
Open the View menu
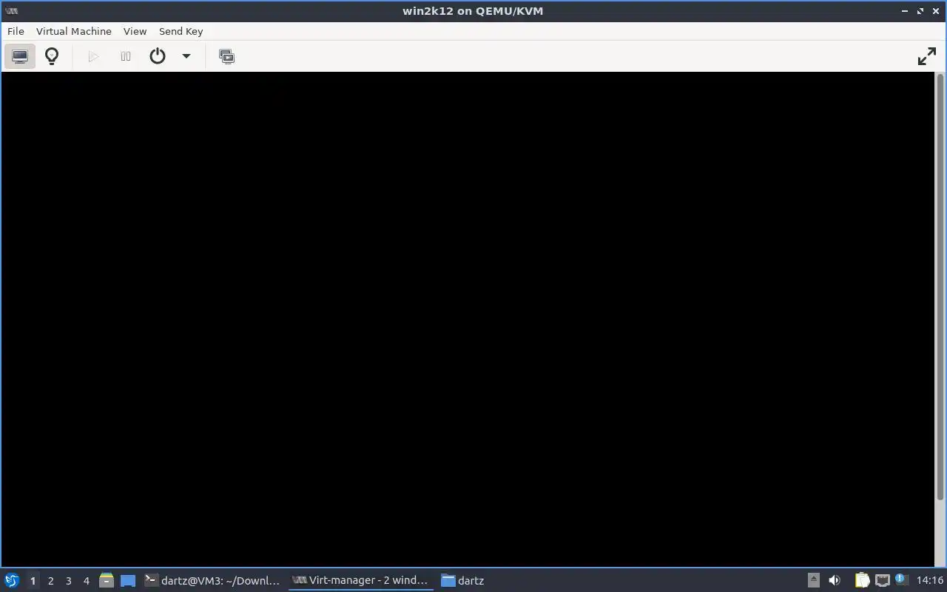click(135, 31)
